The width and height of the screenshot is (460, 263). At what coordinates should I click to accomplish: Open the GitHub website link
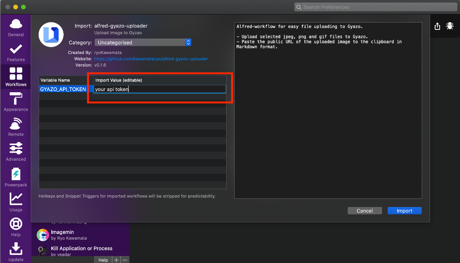[151, 59]
